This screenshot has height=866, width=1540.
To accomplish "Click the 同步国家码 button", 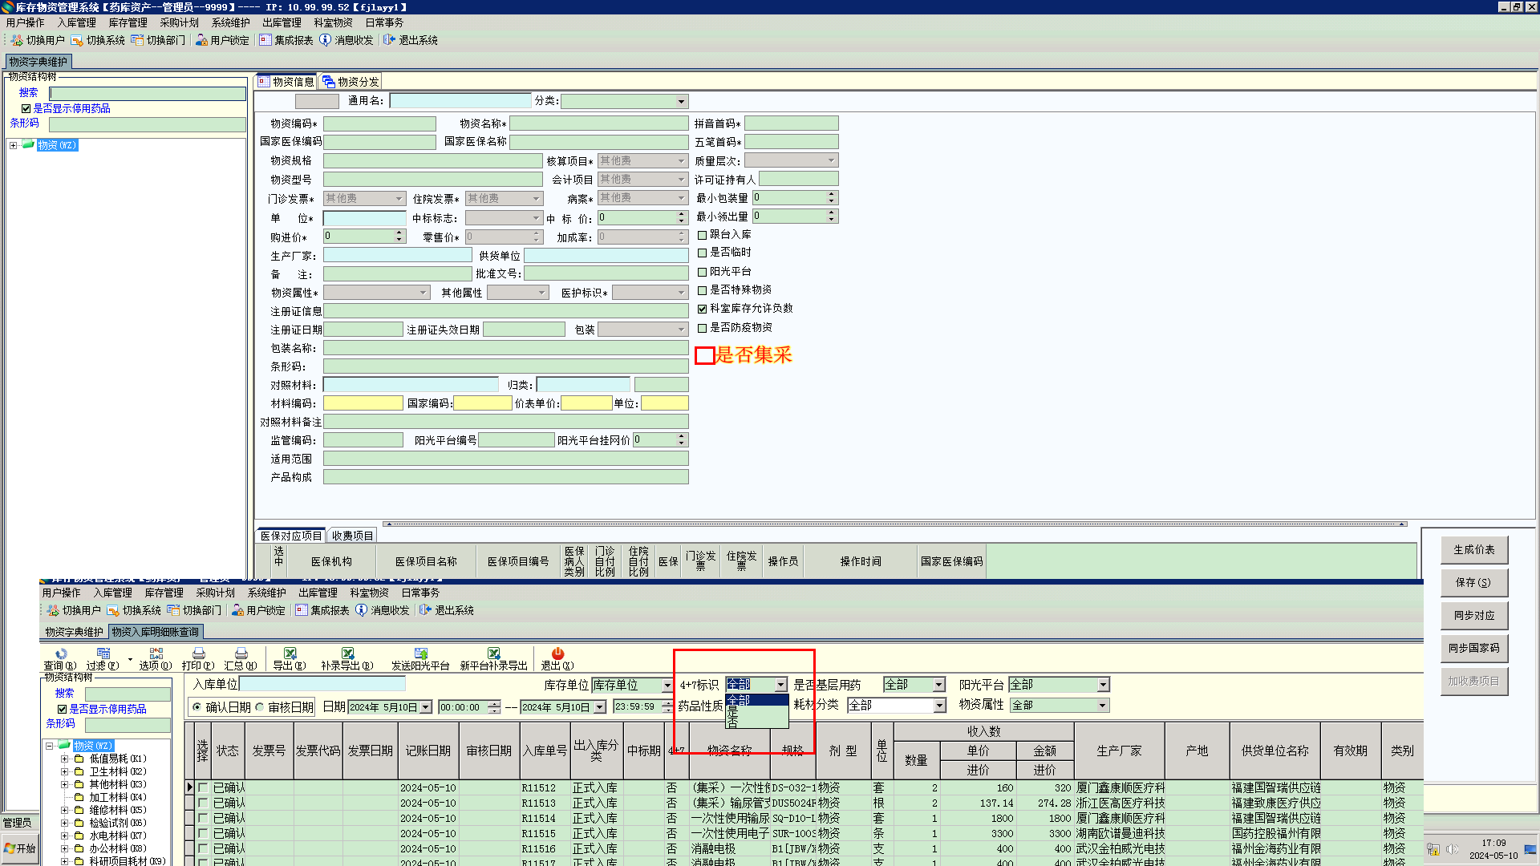I will pyautogui.click(x=1473, y=648).
